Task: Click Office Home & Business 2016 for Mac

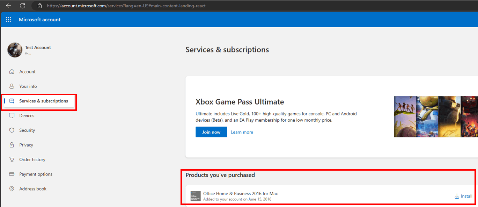Action: pyautogui.click(x=241, y=194)
